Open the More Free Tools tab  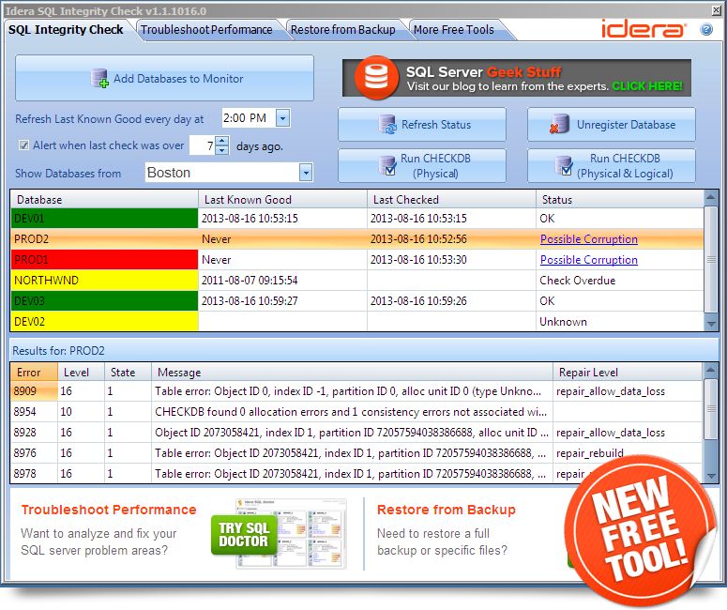pyautogui.click(x=453, y=30)
